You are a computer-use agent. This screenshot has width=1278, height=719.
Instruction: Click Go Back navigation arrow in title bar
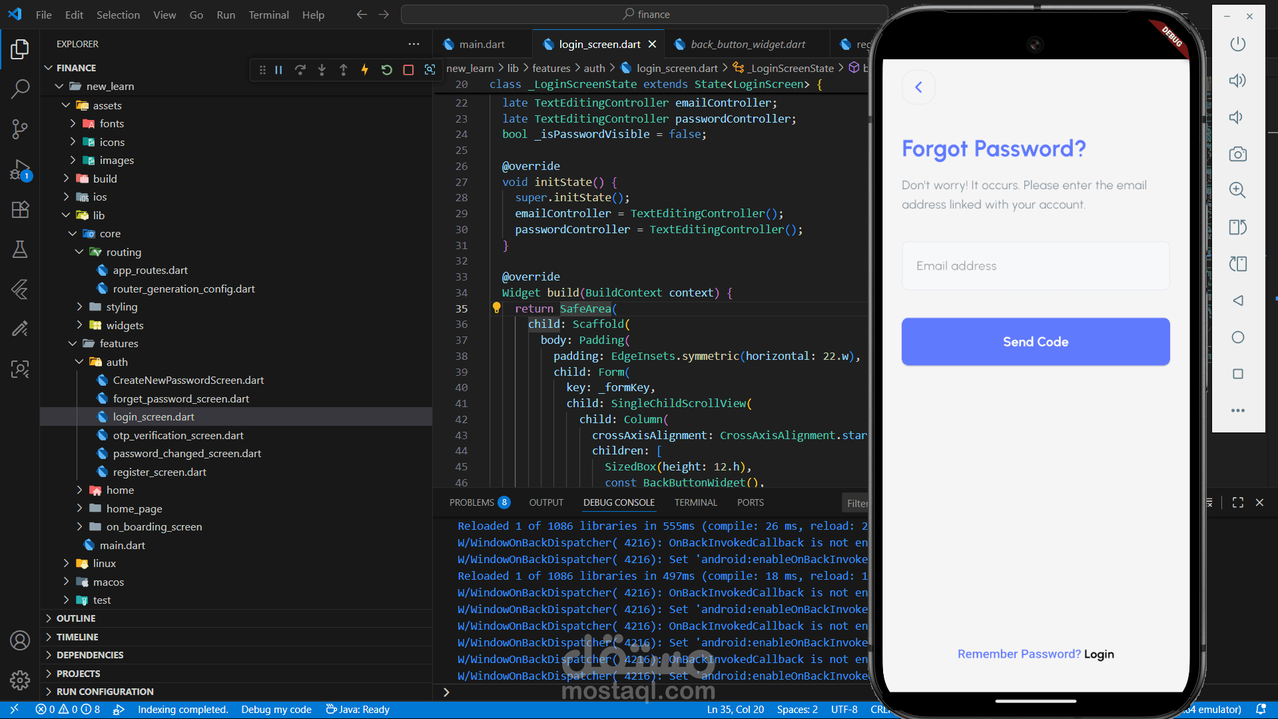[x=362, y=15]
